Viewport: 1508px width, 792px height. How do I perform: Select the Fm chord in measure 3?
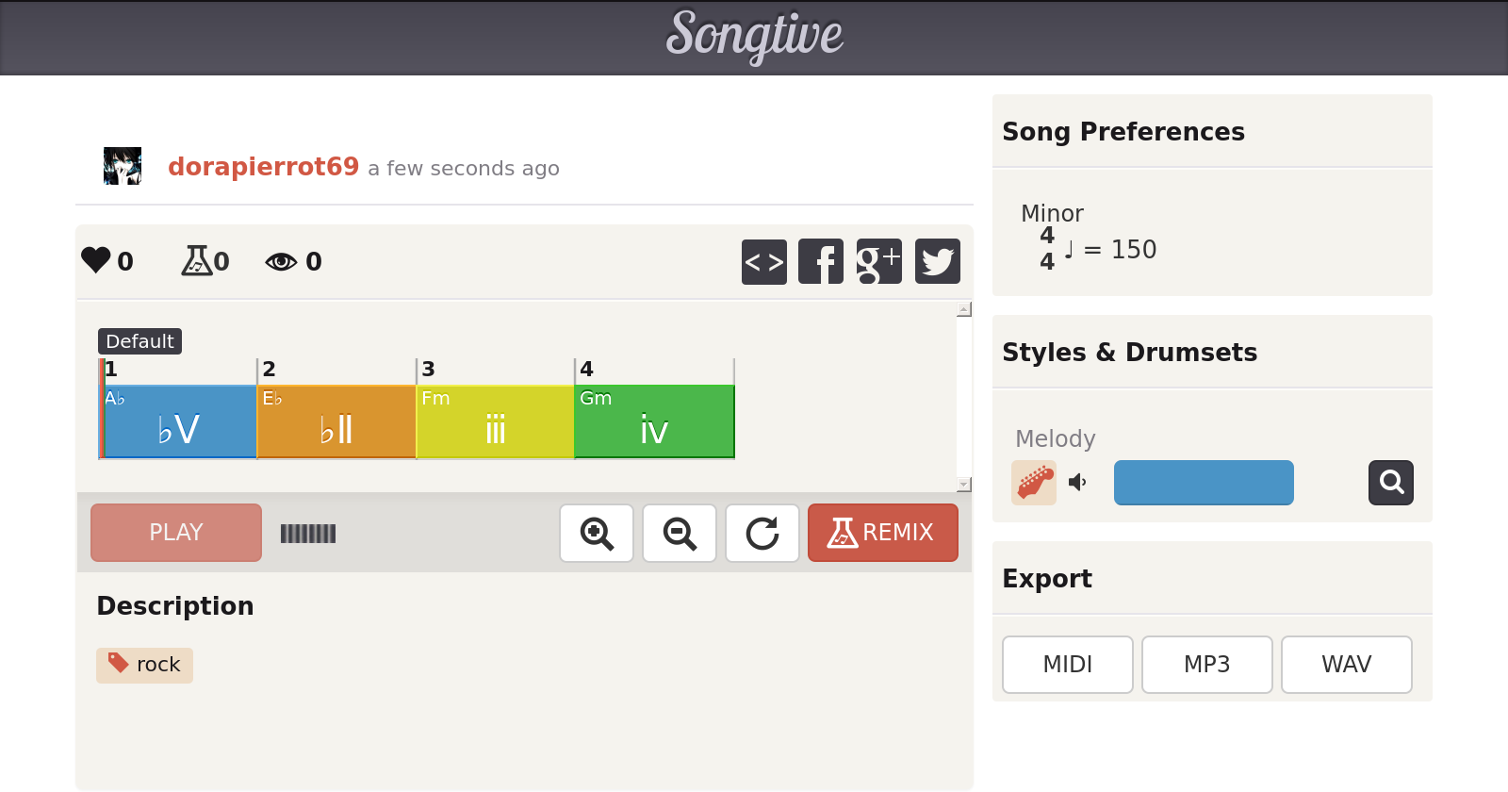click(x=495, y=421)
